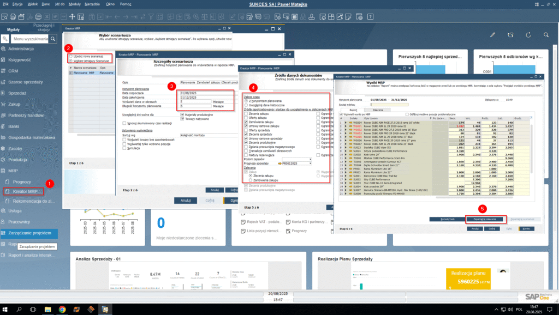Toggle 'Materiały produkcyjne' checkbox
This screenshot has height=315, width=559.
(182, 114)
